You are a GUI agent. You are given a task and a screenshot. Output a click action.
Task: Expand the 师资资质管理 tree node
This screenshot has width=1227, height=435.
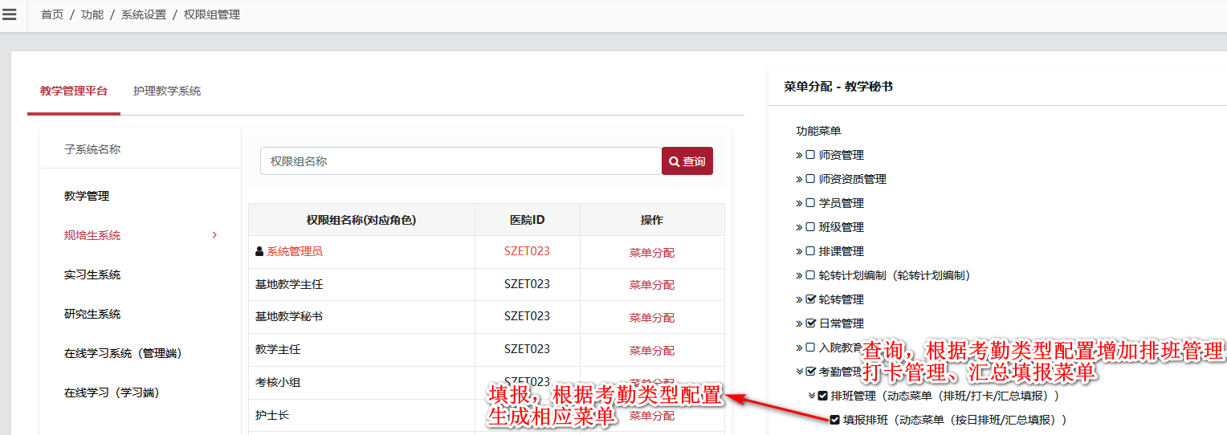pyautogui.click(x=800, y=179)
